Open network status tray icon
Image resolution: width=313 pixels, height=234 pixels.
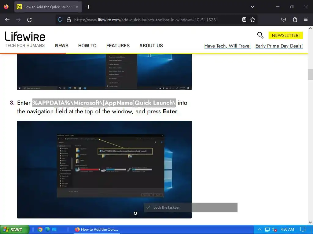(267, 229)
